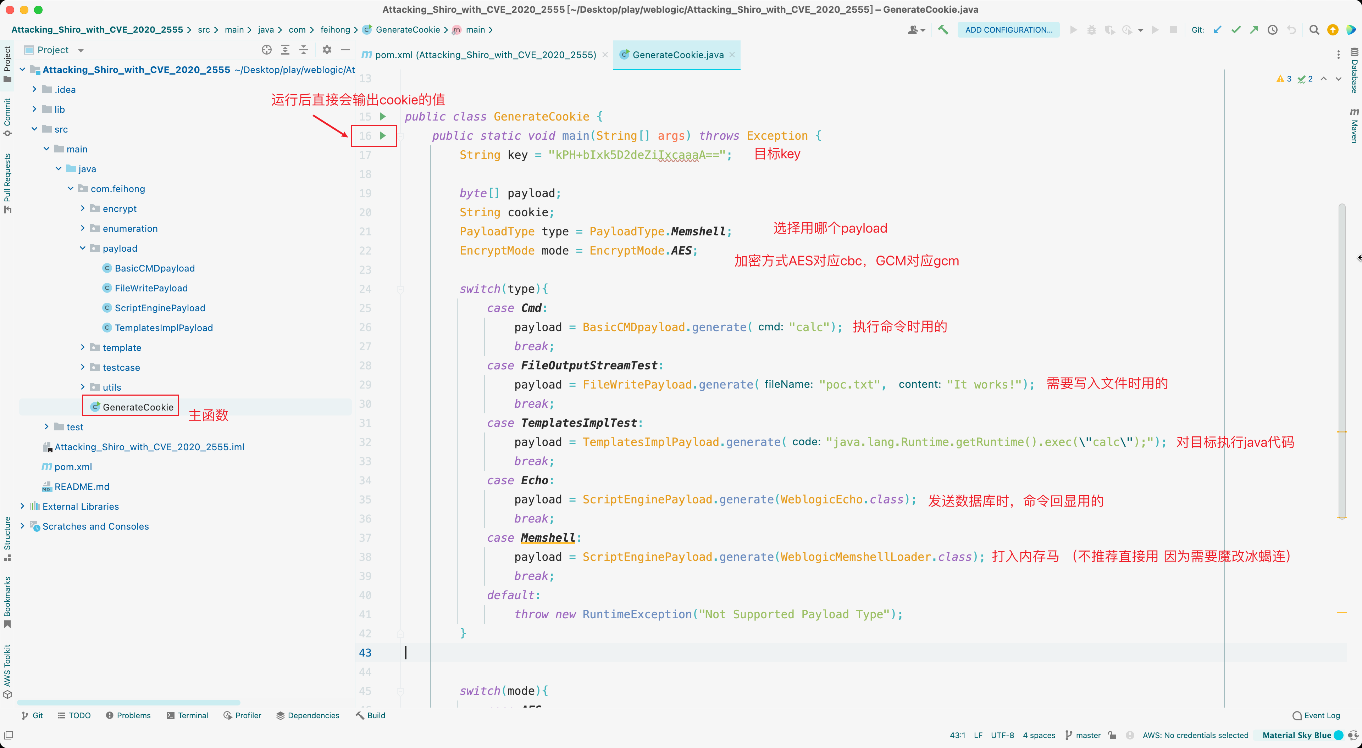Toggle the read-only lock in the status bar
The image size is (1362, 748).
click(1112, 735)
